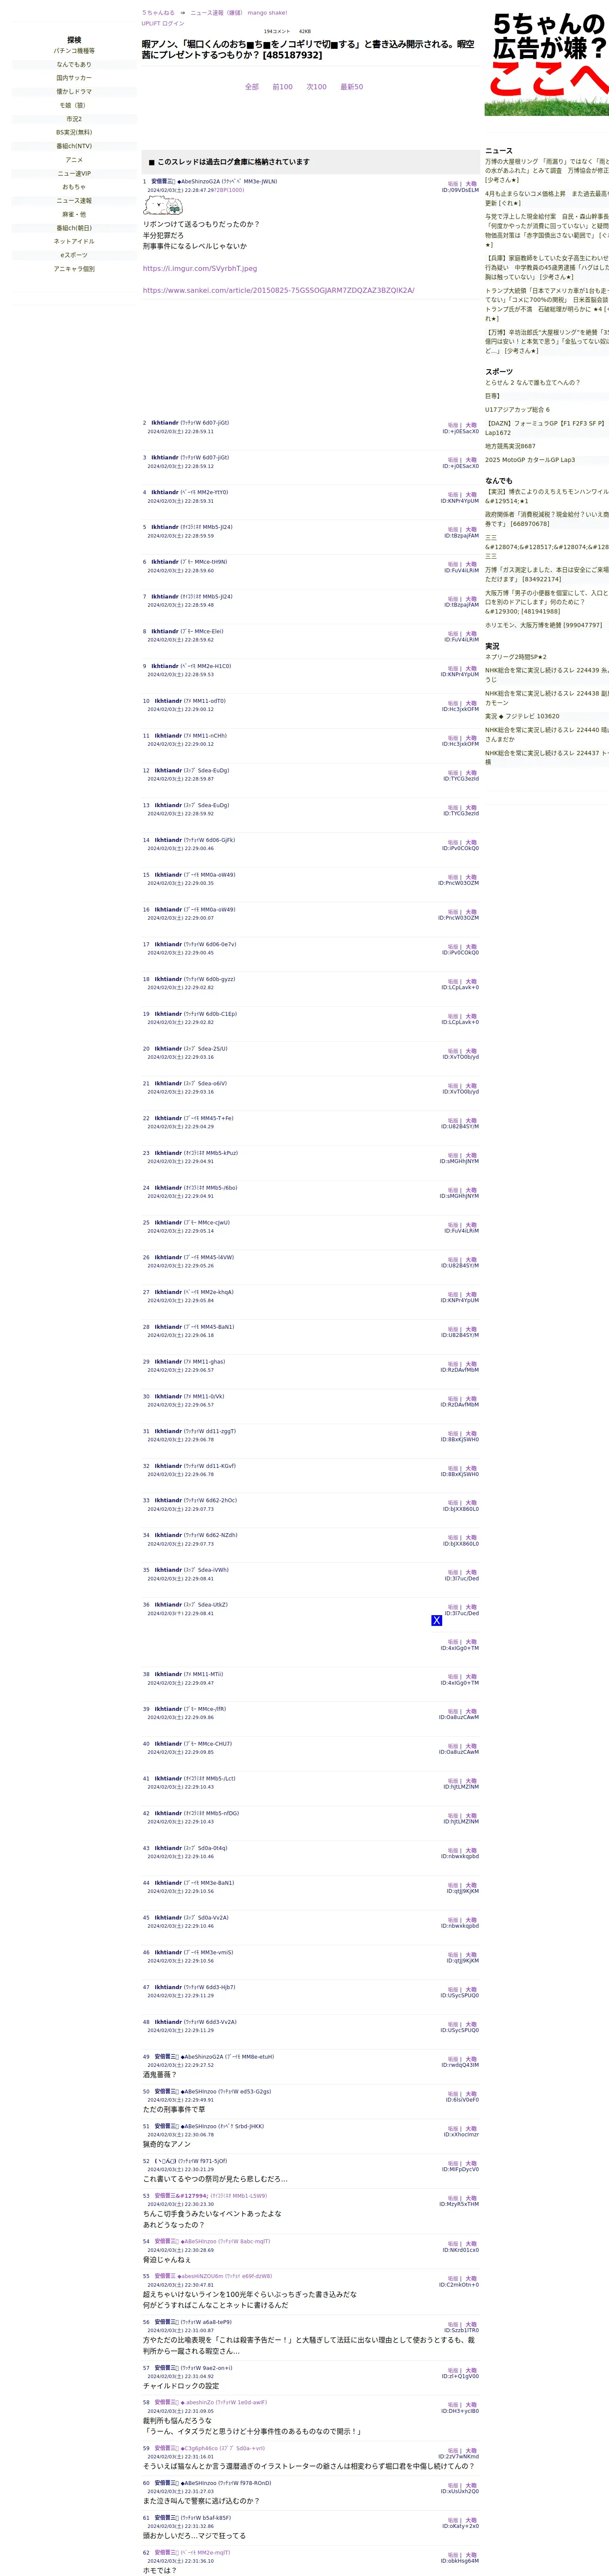Click the mascot avatar image in post 1
The image size is (609, 2576).
pos(162,206)
